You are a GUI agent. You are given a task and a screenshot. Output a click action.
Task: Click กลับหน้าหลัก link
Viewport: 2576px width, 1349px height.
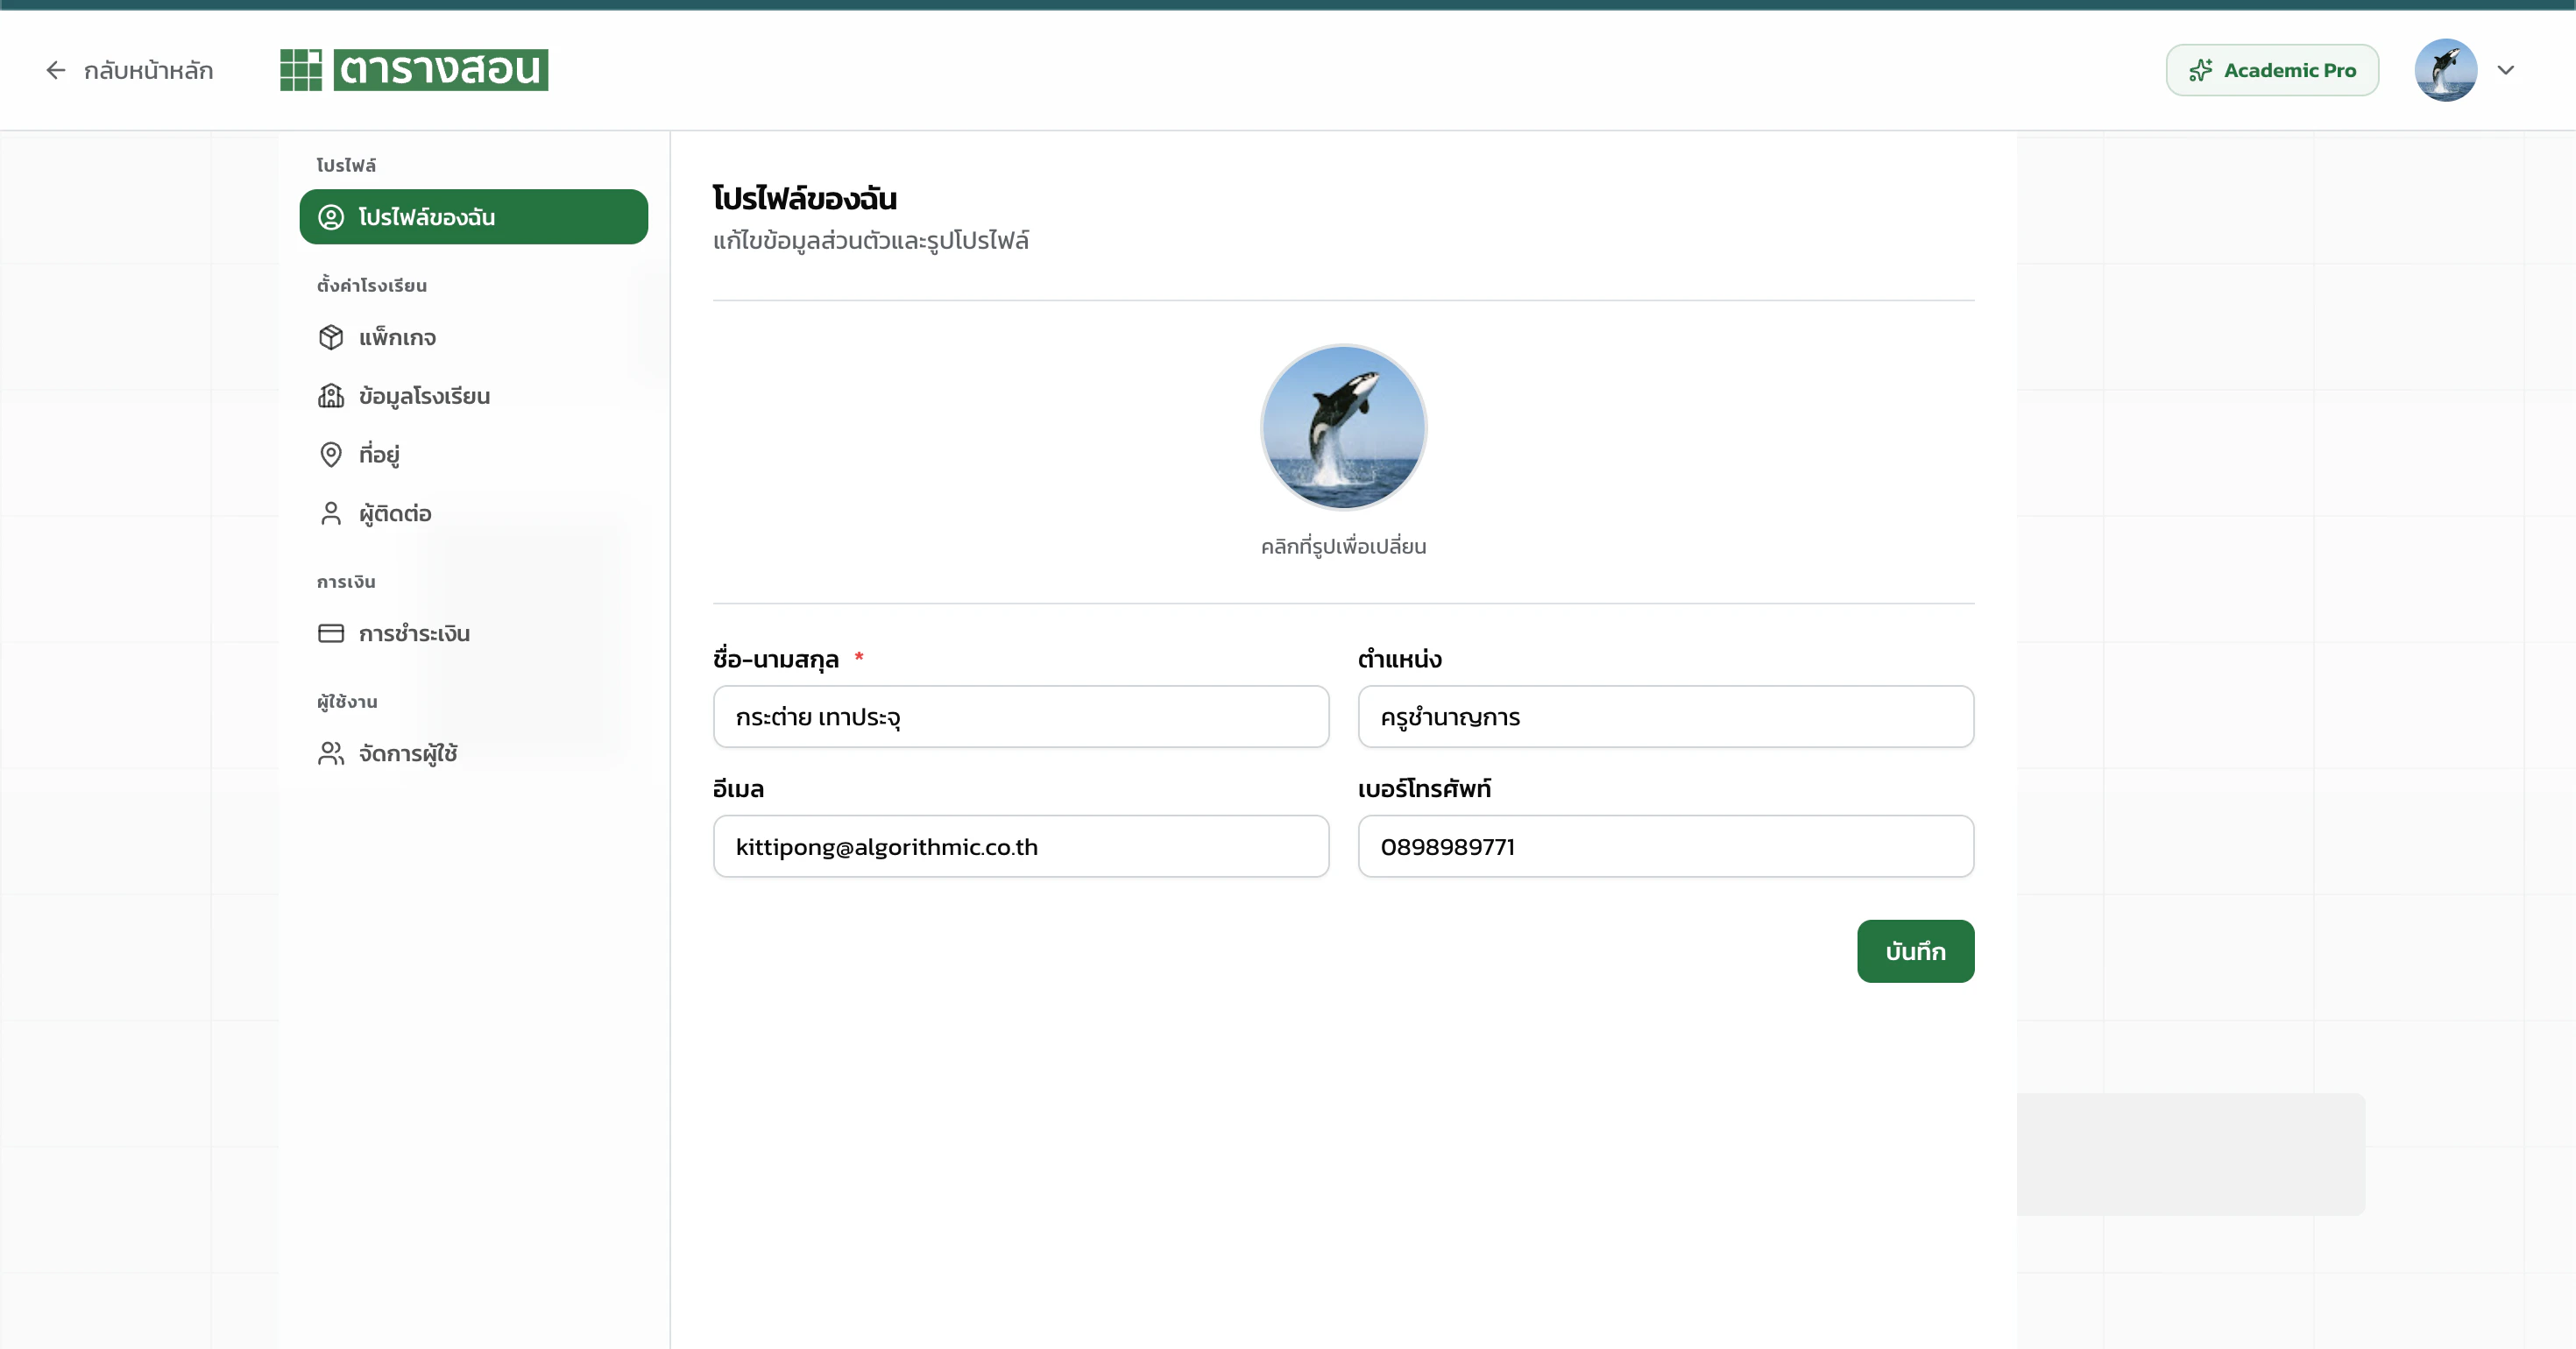pyautogui.click(x=148, y=70)
